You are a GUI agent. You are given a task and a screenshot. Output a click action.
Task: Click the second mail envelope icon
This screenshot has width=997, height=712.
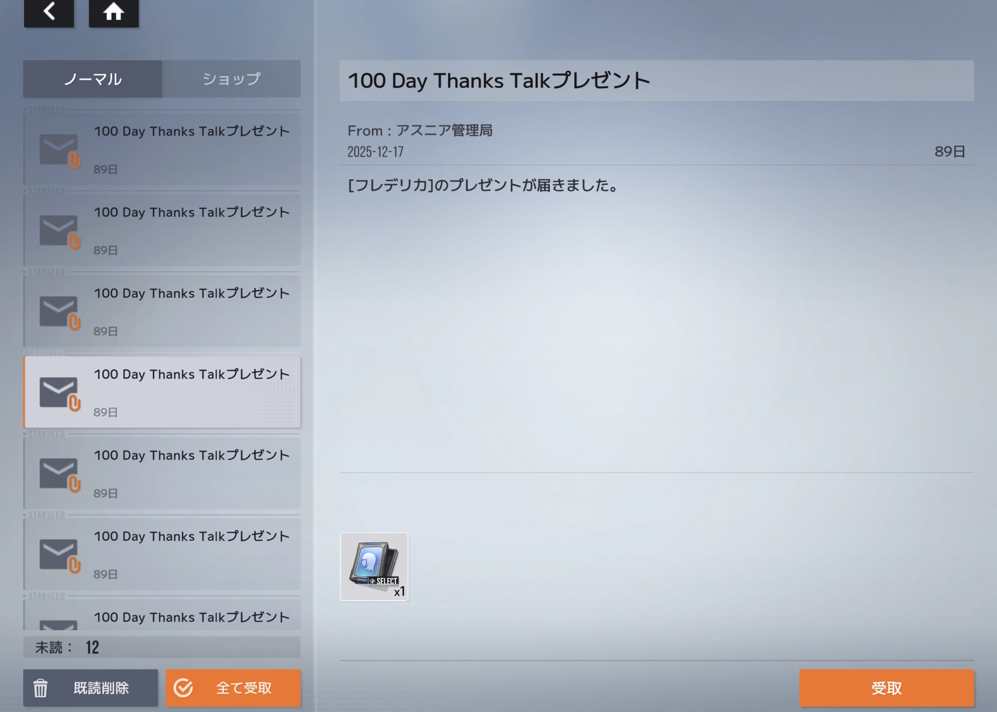(59, 231)
